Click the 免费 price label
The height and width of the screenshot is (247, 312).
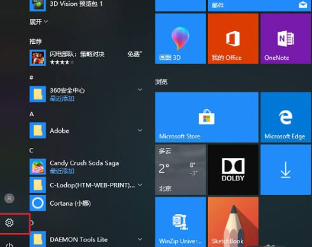point(135,55)
